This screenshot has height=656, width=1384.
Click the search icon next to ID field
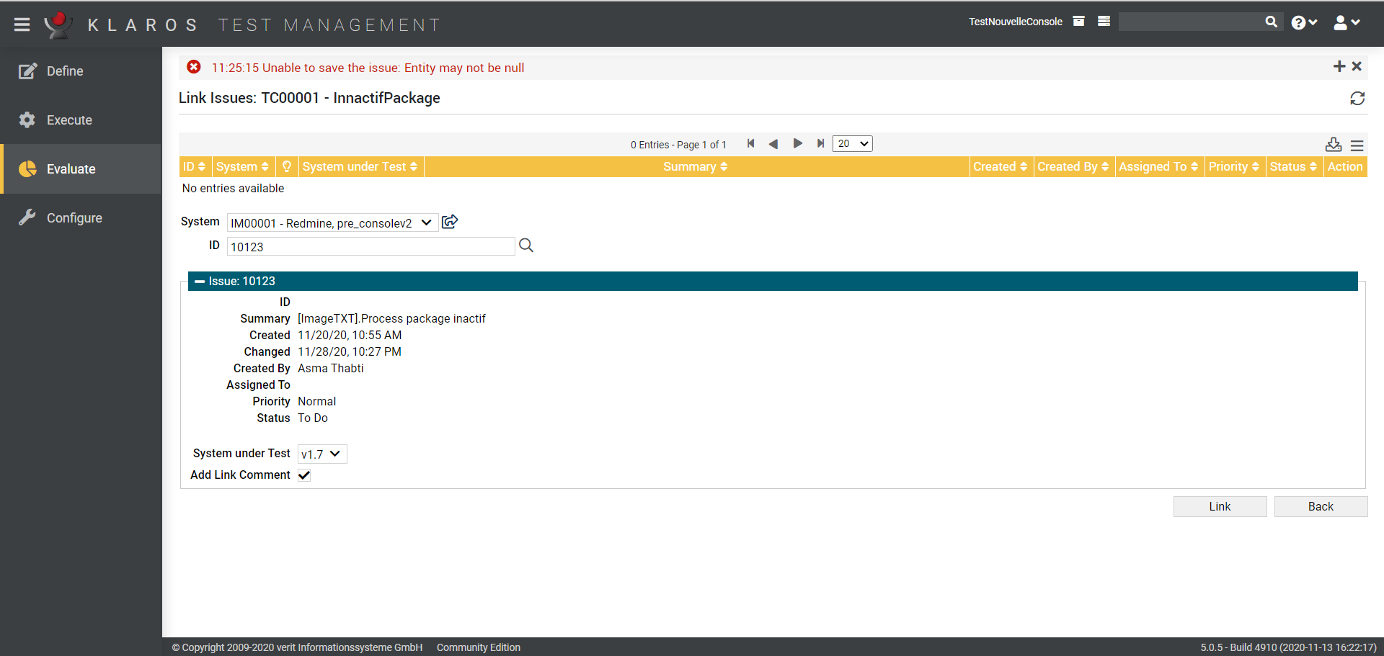526,246
